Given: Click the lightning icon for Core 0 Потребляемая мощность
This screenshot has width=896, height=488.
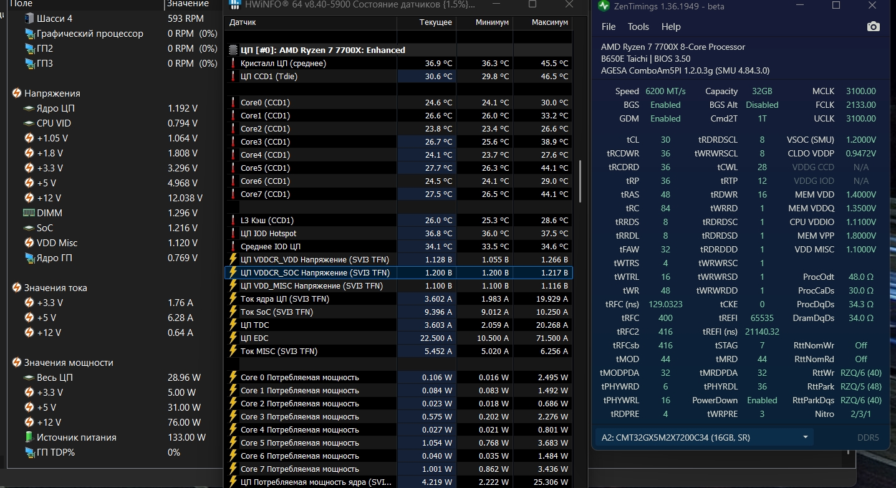Looking at the screenshot, I should click(233, 377).
